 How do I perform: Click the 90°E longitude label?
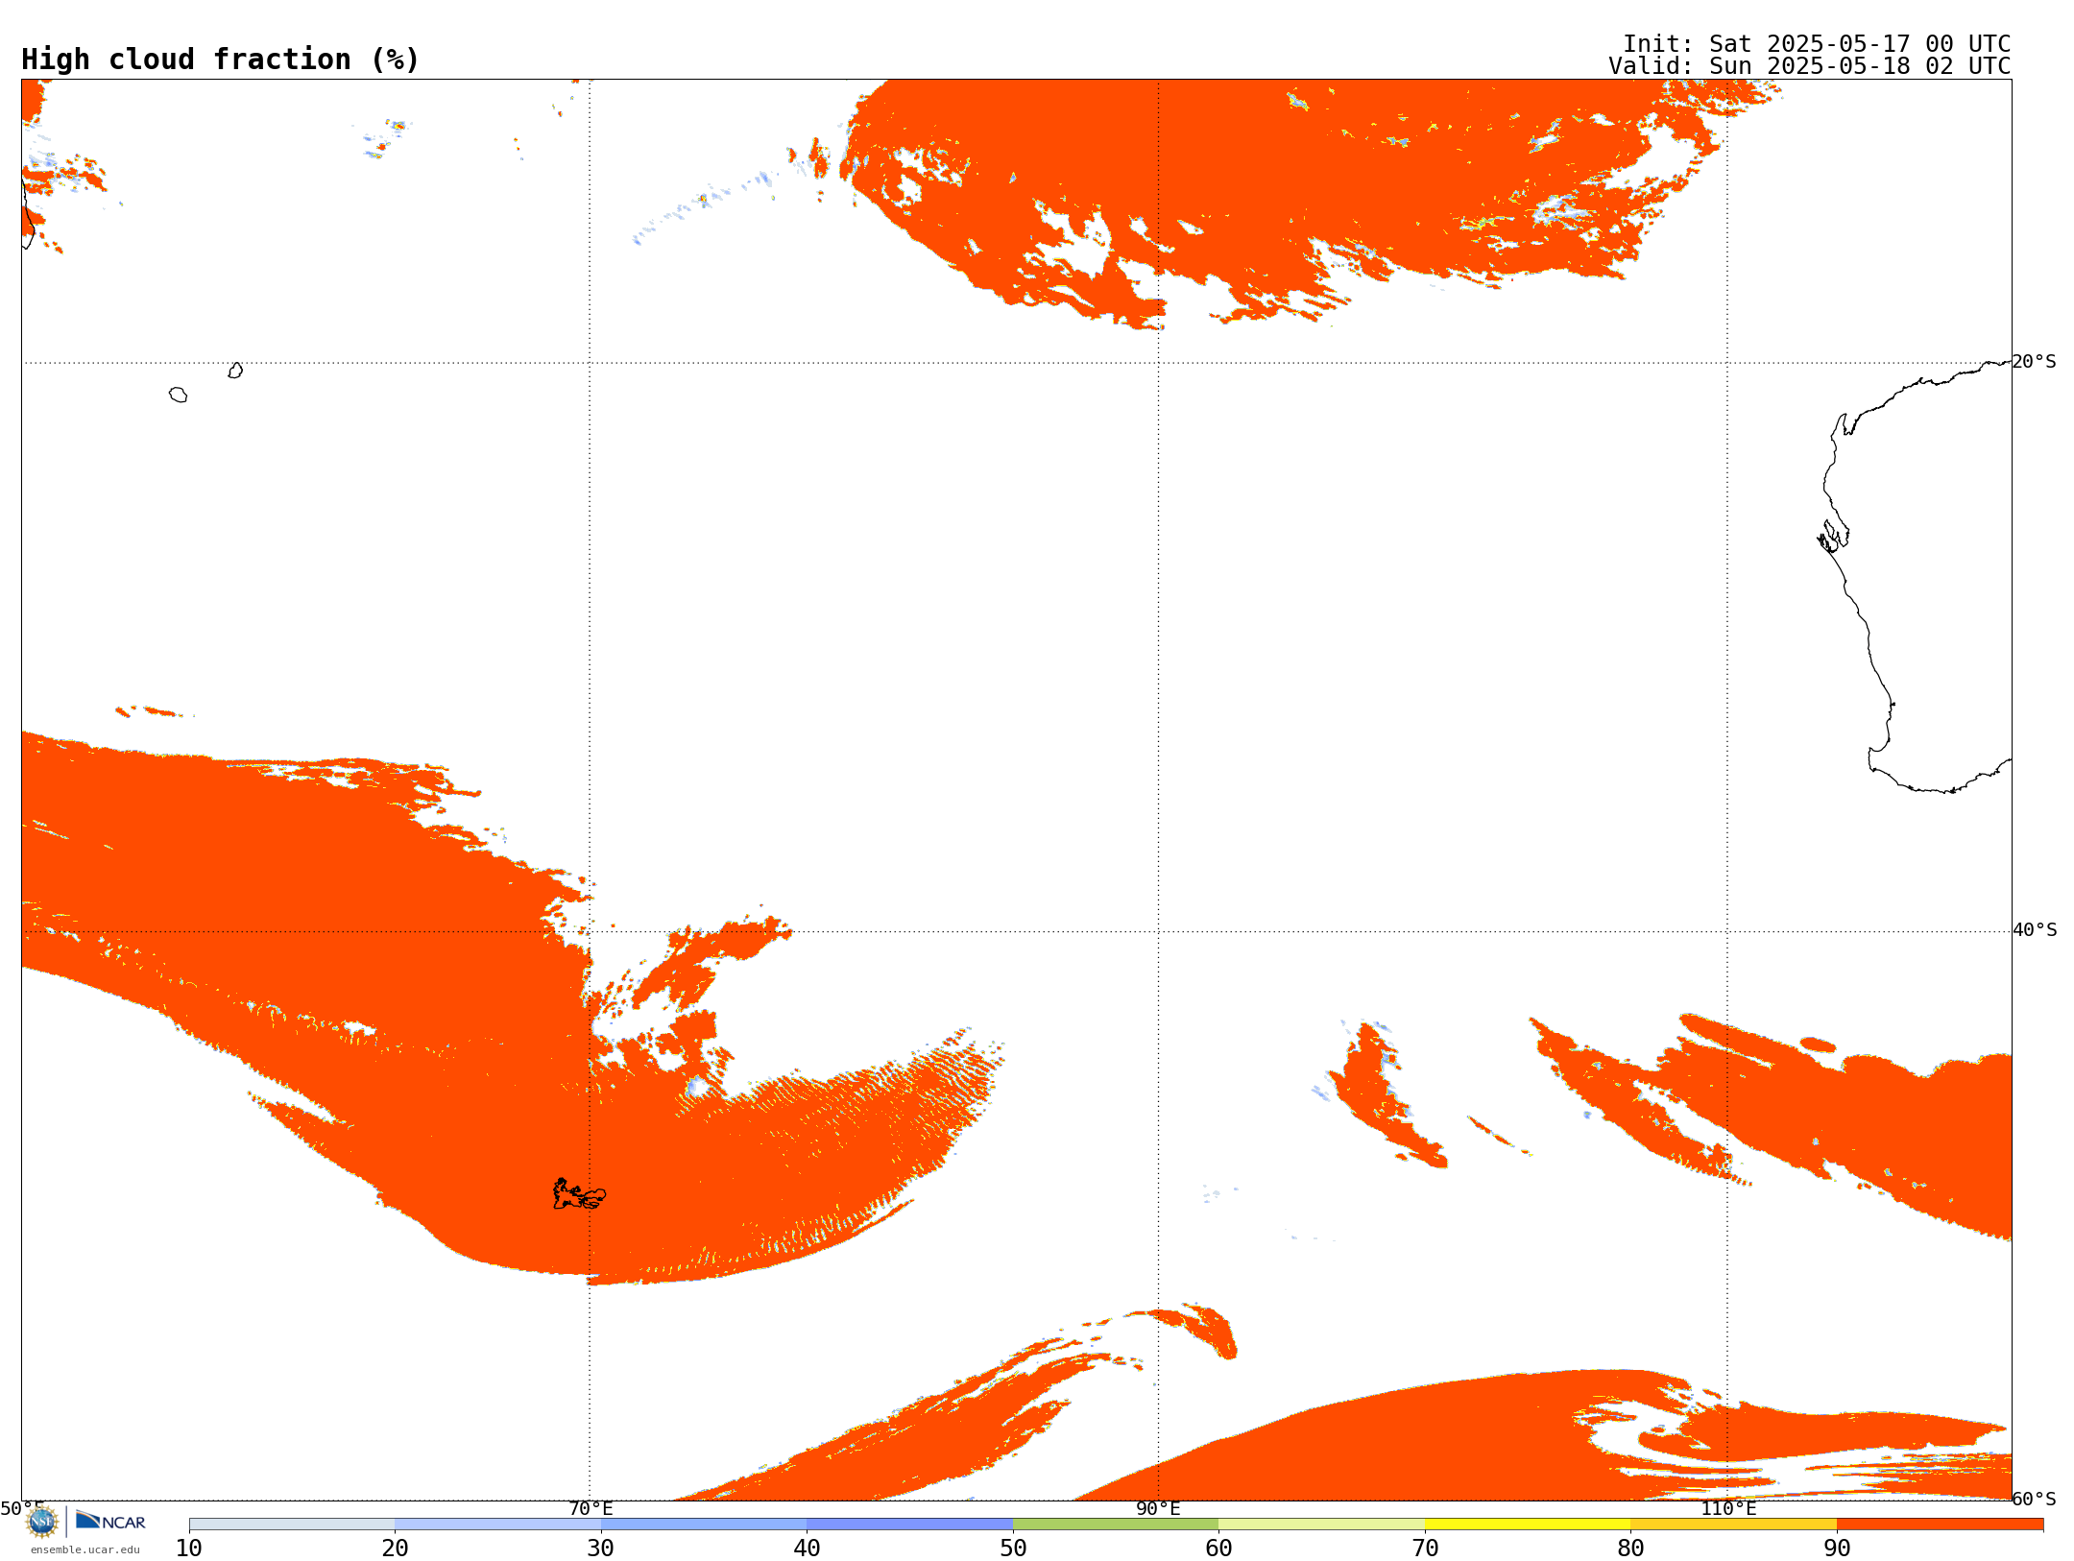point(1158,1508)
